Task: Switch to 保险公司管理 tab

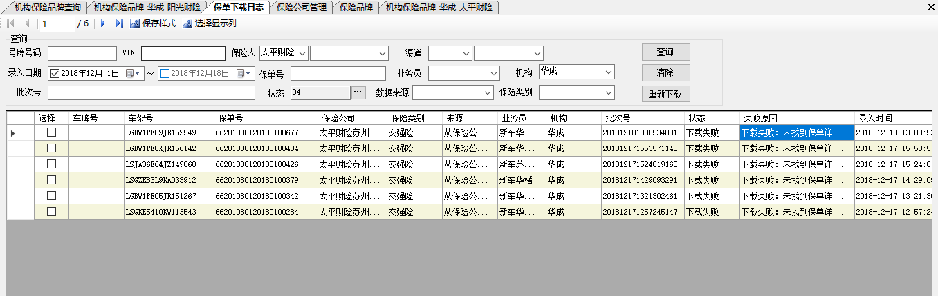Action: point(301,7)
